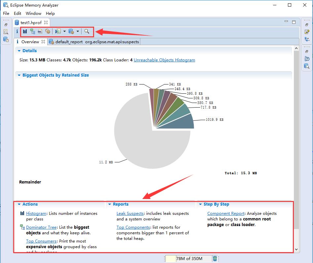Viewport: 313px width, 263px height.
Task: Minimize the editor area pane
Action: click(x=286, y=21)
